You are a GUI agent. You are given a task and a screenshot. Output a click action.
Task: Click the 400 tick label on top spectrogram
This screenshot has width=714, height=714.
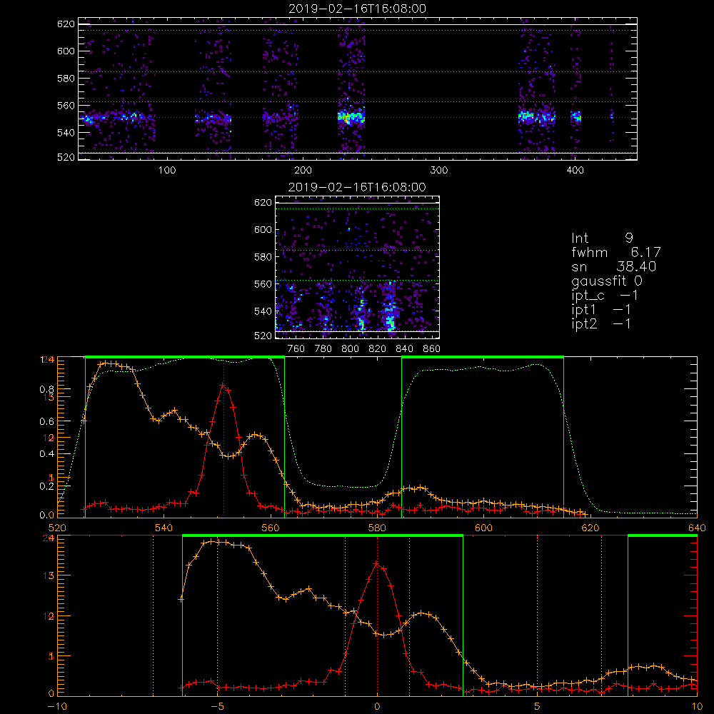point(575,171)
